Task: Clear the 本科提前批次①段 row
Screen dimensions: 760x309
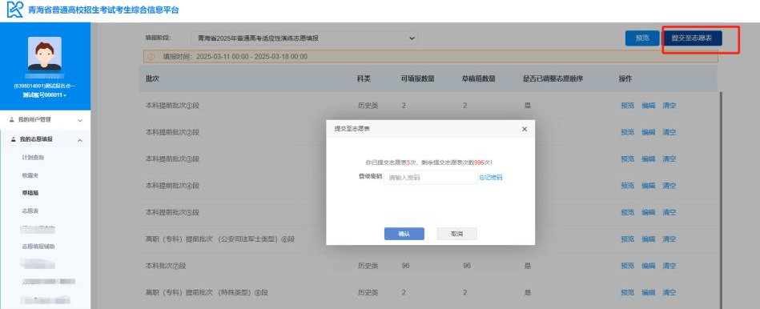Action: click(x=669, y=105)
